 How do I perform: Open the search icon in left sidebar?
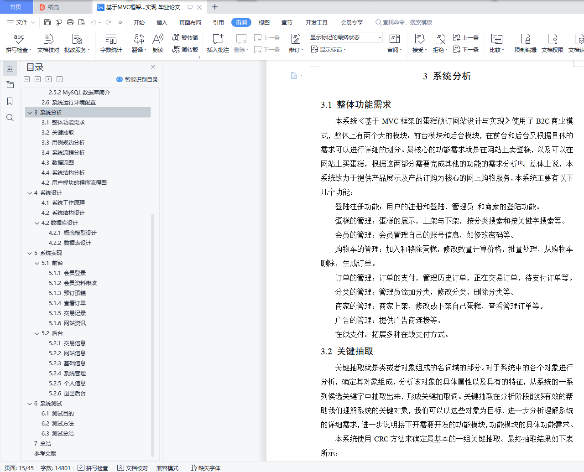click(x=10, y=118)
